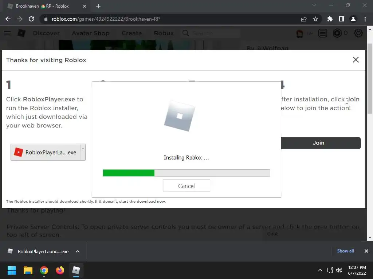
Task: Open the network status tray icon
Action: click(x=330, y=270)
